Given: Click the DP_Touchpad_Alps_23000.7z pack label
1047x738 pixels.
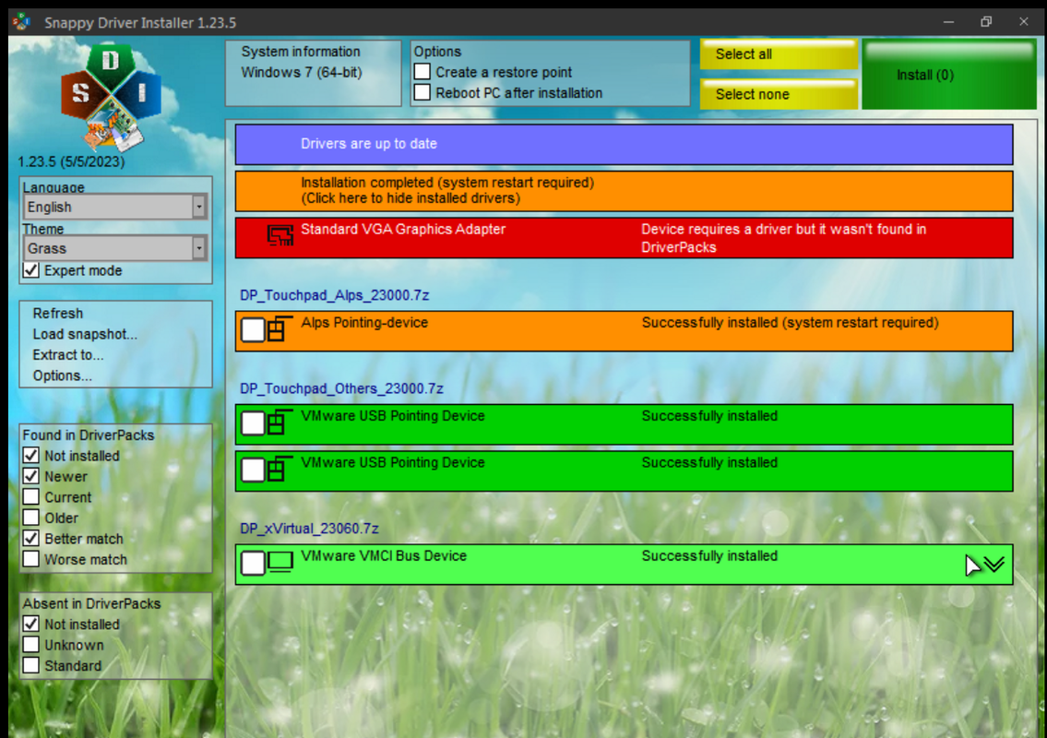Looking at the screenshot, I should (x=335, y=295).
